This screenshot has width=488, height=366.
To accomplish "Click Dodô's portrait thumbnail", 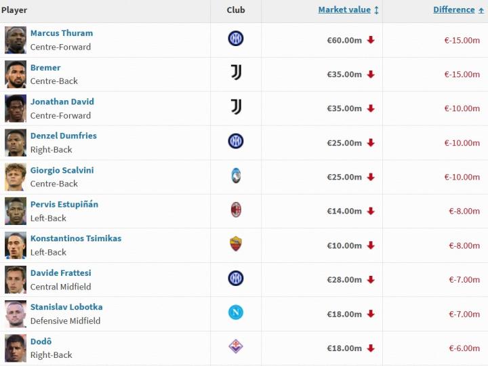I will [x=16, y=348].
